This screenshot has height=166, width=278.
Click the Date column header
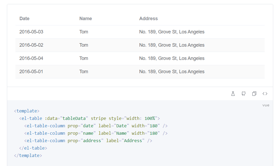coord(24,19)
